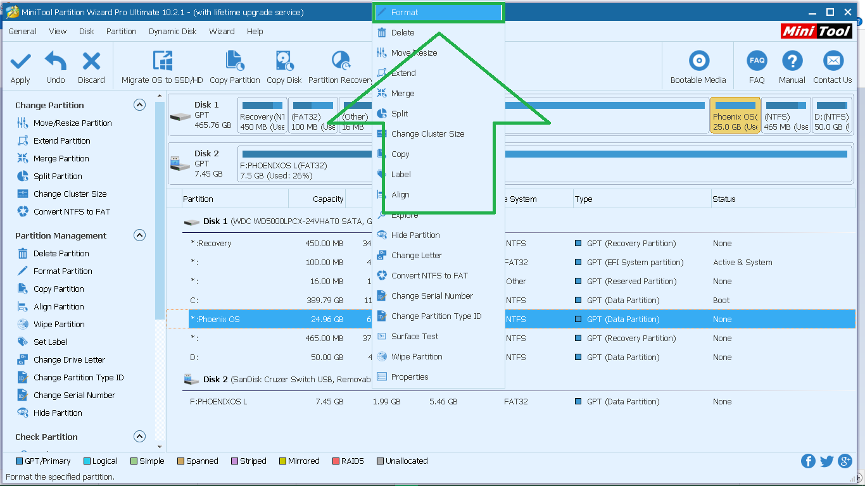865x486 pixels.
Task: Select Copy Partition under Partition Management
Action: point(58,289)
